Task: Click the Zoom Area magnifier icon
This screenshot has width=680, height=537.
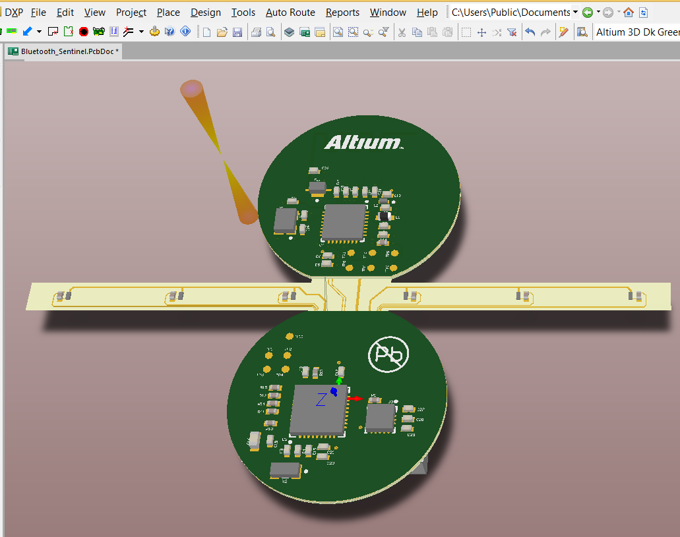Action: (353, 32)
